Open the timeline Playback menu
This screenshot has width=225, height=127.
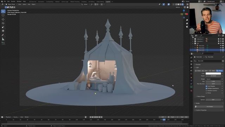pos(8,117)
